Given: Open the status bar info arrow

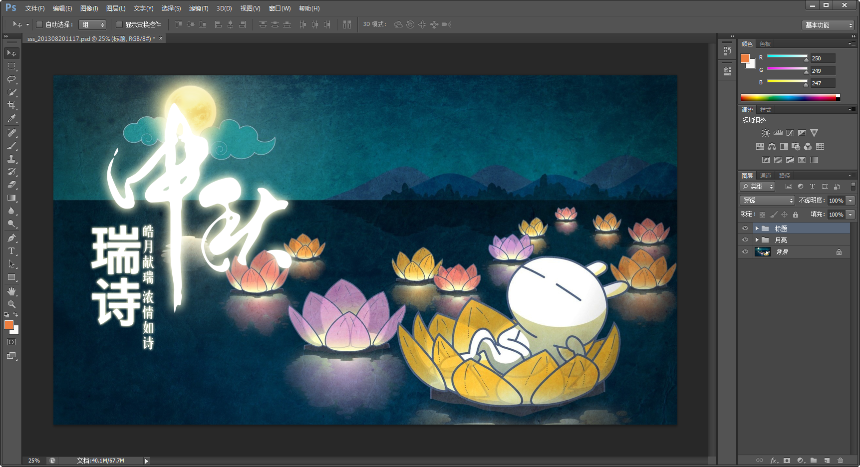Looking at the screenshot, I should (146, 461).
